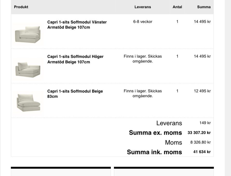Click the 12 495 kr price
The height and width of the screenshot is (176, 231).
click(x=202, y=91)
